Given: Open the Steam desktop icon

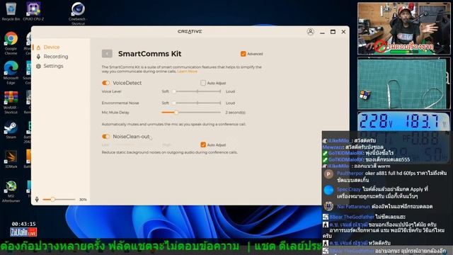Looking at the screenshot, I should [x=11, y=130].
